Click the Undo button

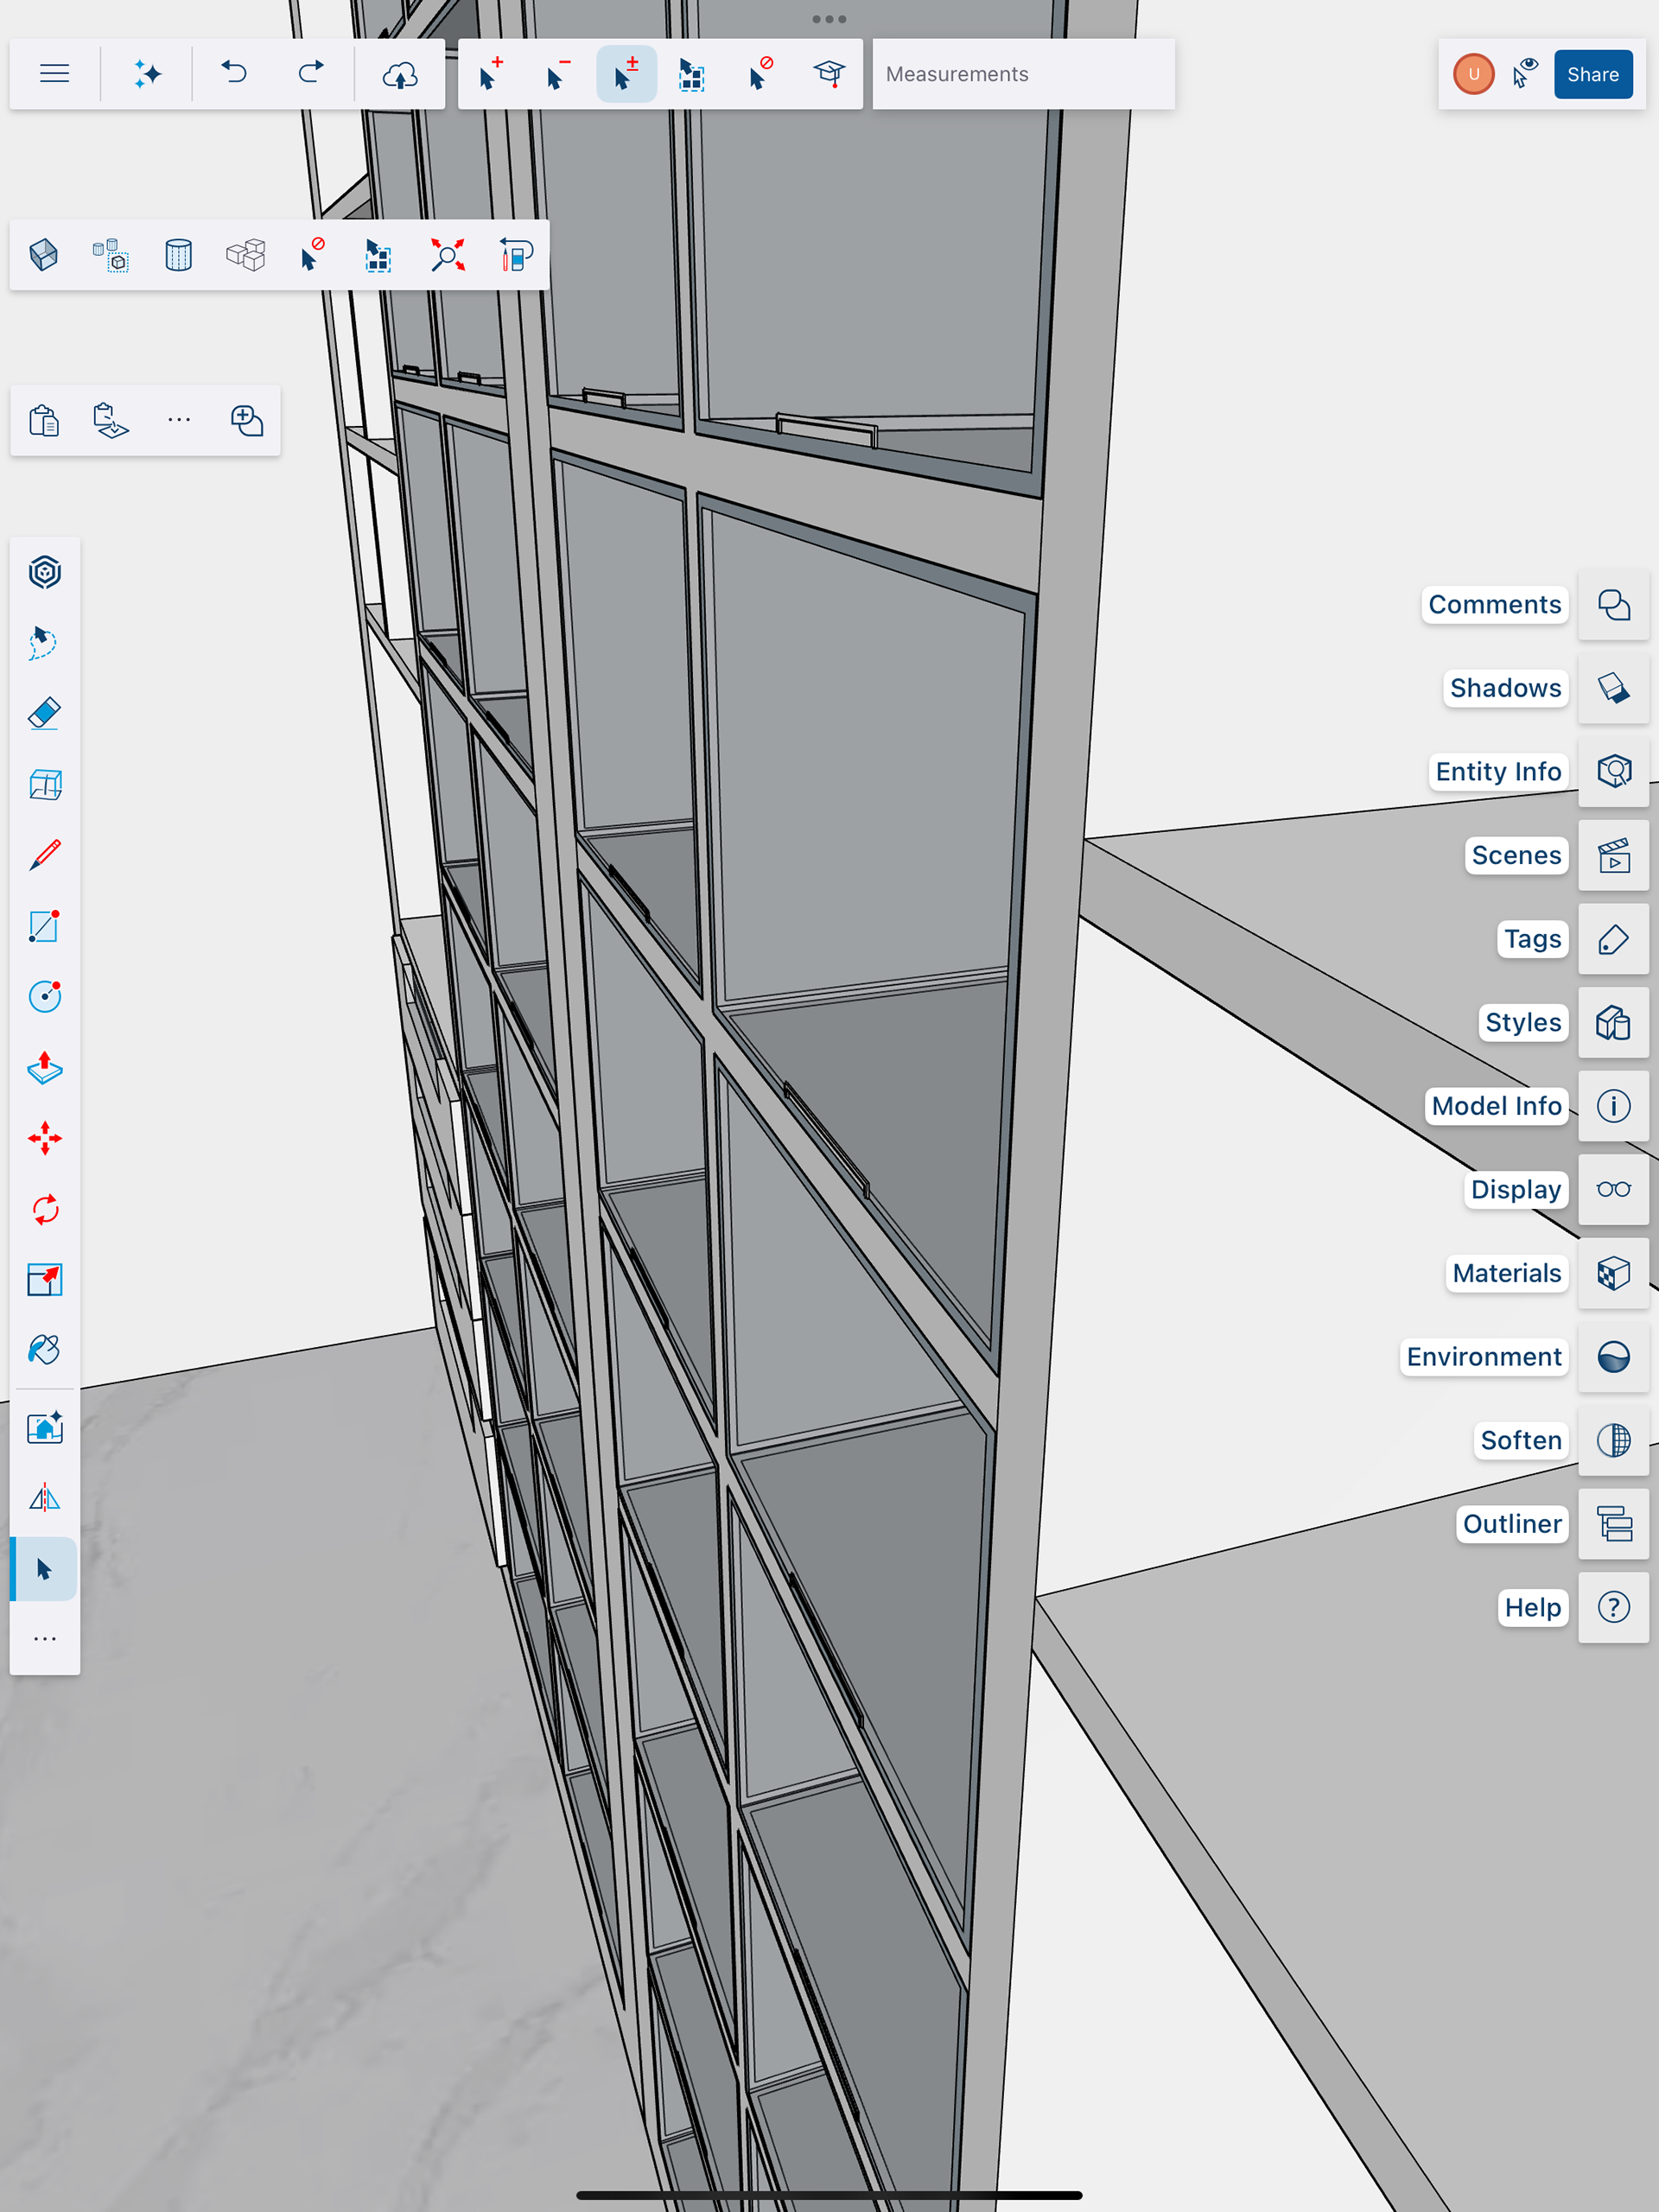234,74
